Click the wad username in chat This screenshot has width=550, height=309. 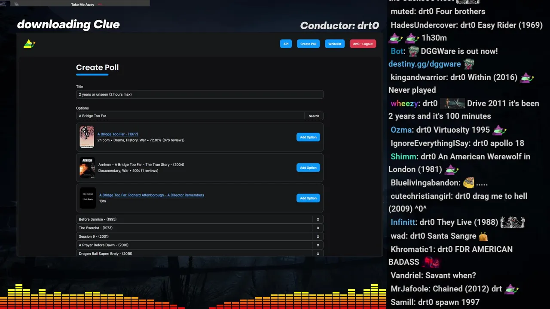coord(398,236)
